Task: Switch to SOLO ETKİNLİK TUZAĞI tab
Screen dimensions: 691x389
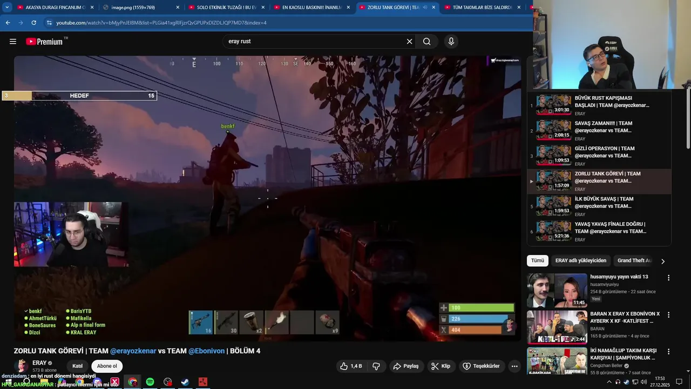Action: click(226, 8)
